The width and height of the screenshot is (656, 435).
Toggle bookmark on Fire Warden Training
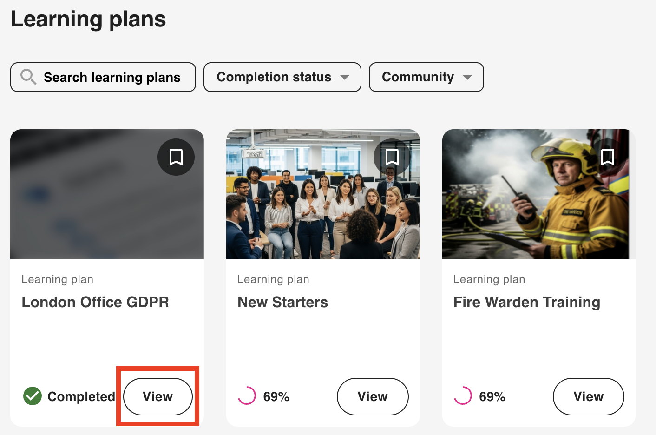pyautogui.click(x=608, y=157)
